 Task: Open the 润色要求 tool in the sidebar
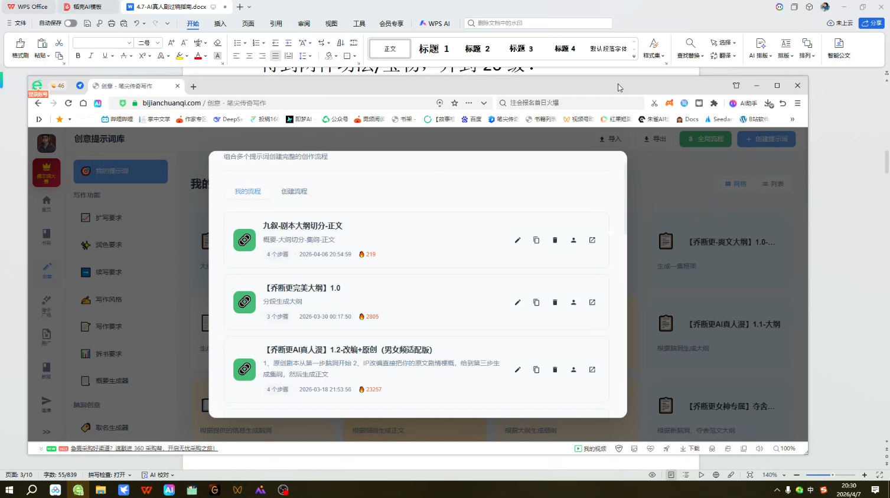pyautogui.click(x=86, y=244)
